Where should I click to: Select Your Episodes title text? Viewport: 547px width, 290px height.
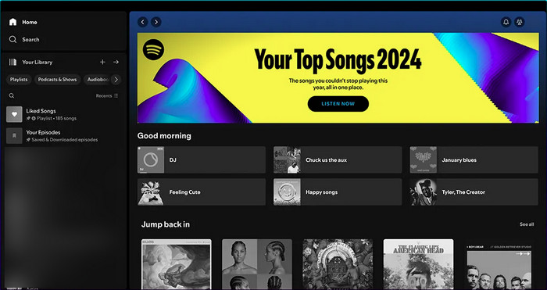click(x=43, y=132)
